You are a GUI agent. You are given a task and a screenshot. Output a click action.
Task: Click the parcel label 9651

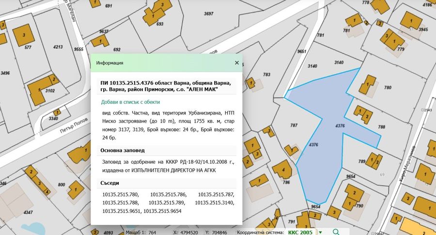point(302,51)
